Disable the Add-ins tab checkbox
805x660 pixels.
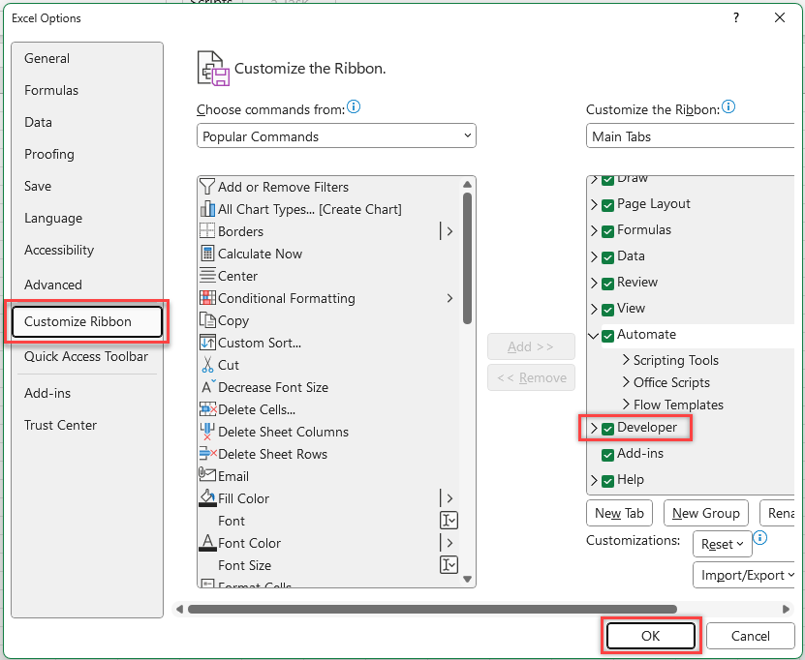coord(607,454)
